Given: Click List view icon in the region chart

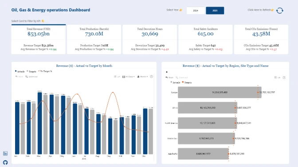Looking at the screenshot, I should click(277, 77).
